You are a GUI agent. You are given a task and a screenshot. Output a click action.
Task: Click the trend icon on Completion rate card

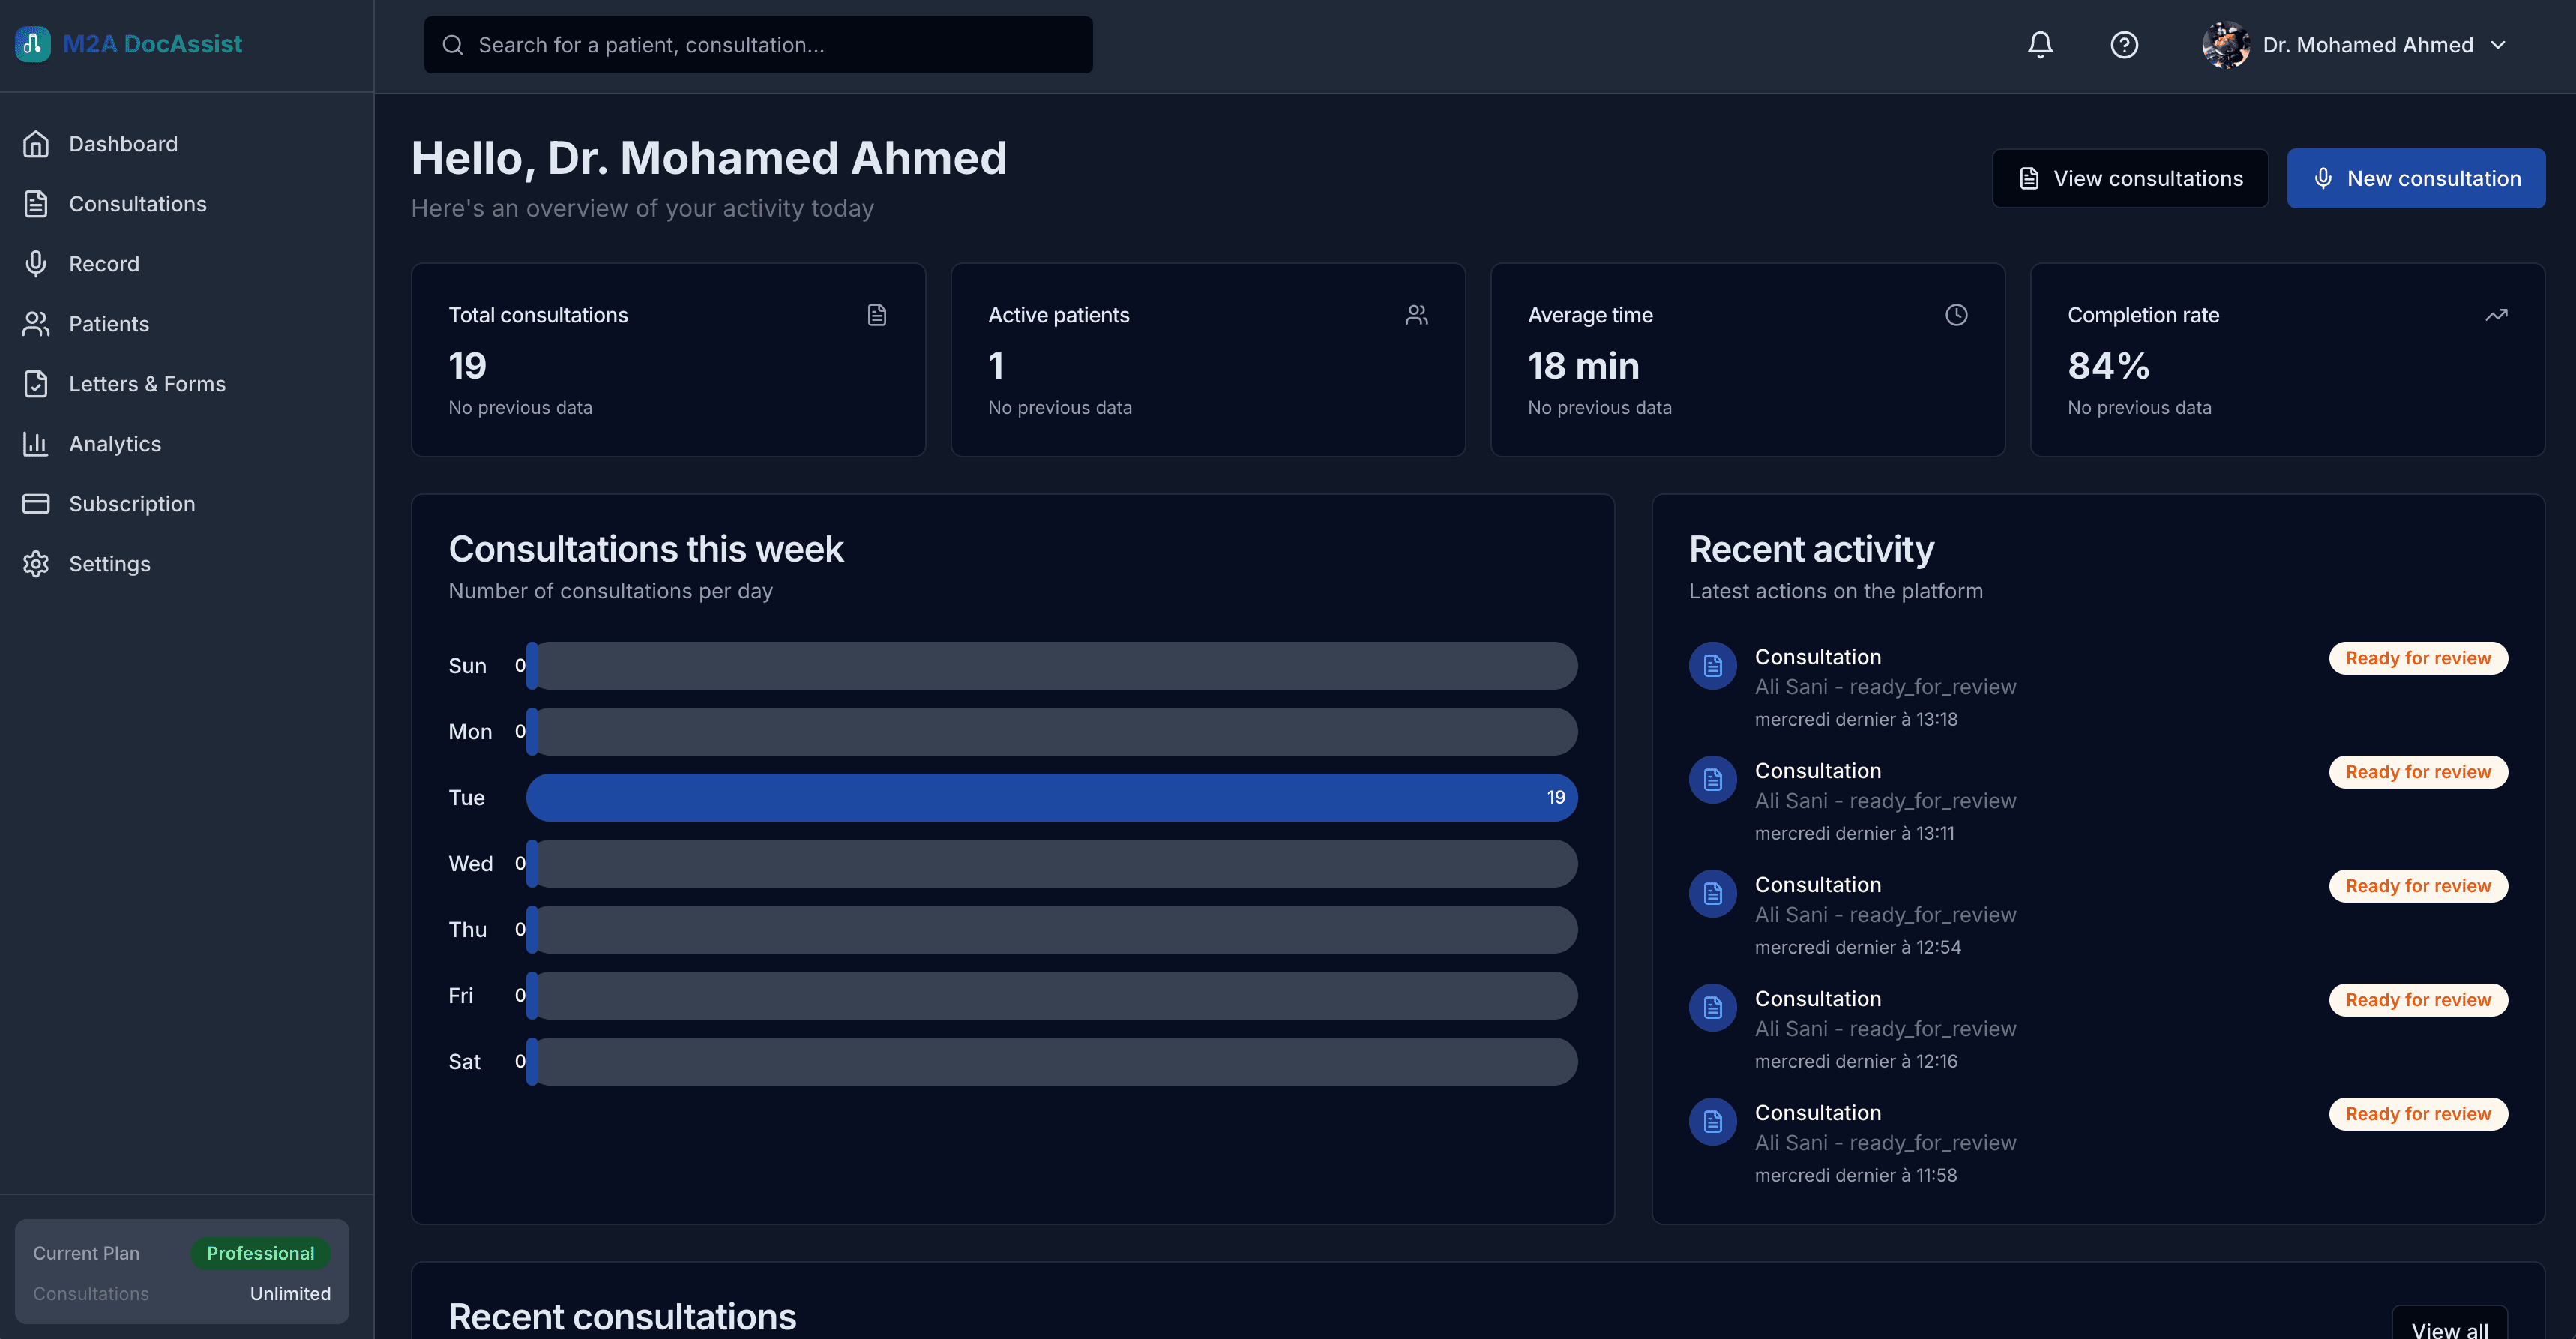(2496, 315)
